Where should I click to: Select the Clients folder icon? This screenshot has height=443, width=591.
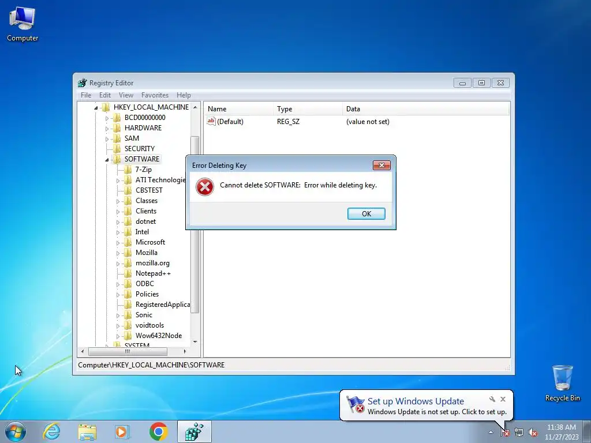(x=128, y=211)
